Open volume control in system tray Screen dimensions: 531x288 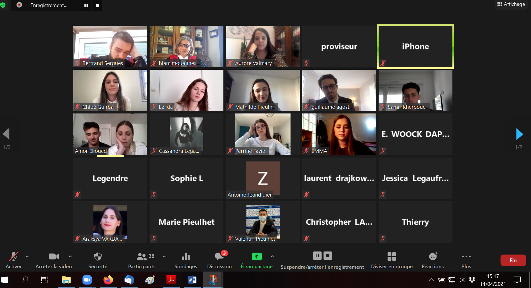[462, 280]
